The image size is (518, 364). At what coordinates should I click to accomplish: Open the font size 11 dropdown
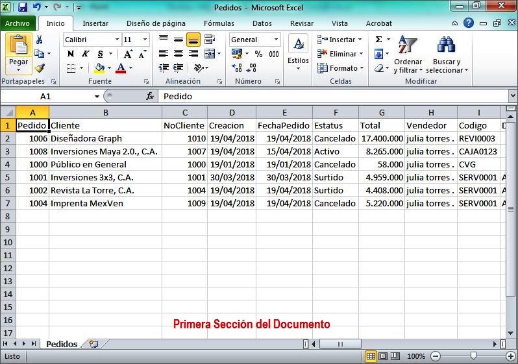[x=145, y=40]
